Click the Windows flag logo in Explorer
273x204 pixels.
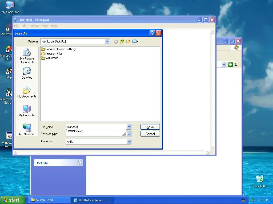[236, 48]
